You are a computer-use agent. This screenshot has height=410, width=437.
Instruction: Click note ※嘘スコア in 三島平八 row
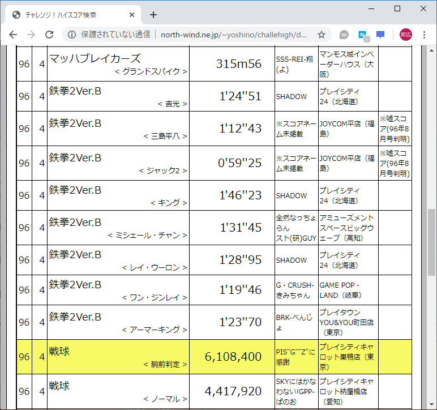click(395, 129)
